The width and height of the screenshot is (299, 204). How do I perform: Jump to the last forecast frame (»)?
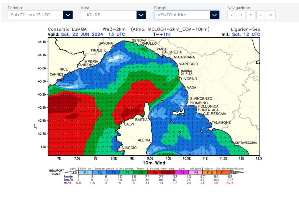261,15
